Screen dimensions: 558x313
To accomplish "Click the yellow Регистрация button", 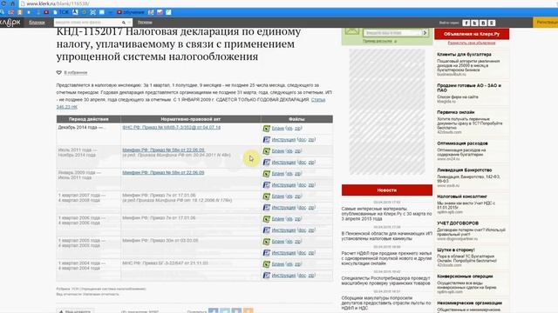I will click(546, 23).
